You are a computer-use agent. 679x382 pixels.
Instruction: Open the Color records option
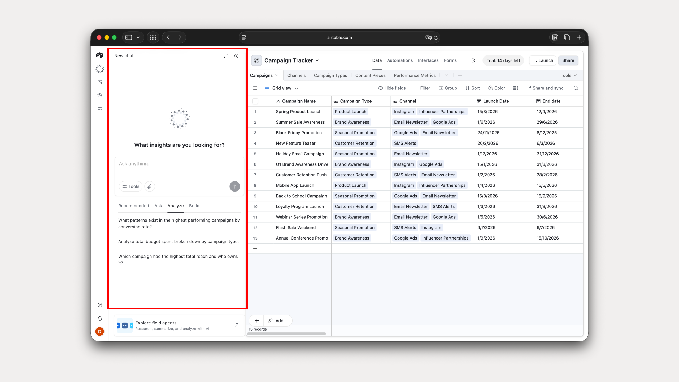[497, 88]
